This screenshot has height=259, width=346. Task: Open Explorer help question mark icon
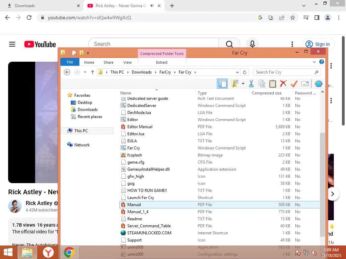(322, 62)
